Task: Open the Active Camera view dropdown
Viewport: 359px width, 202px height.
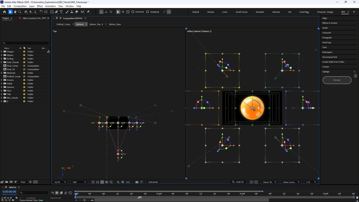Action: [291, 182]
